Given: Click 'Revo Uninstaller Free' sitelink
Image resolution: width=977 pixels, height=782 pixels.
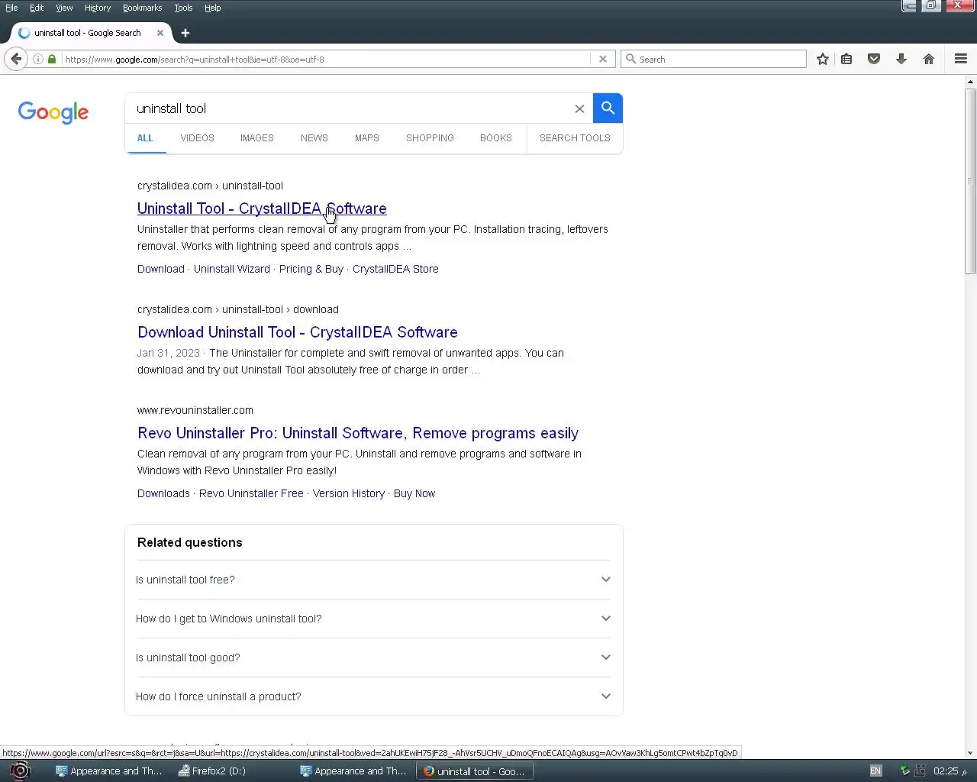Looking at the screenshot, I should pos(251,493).
